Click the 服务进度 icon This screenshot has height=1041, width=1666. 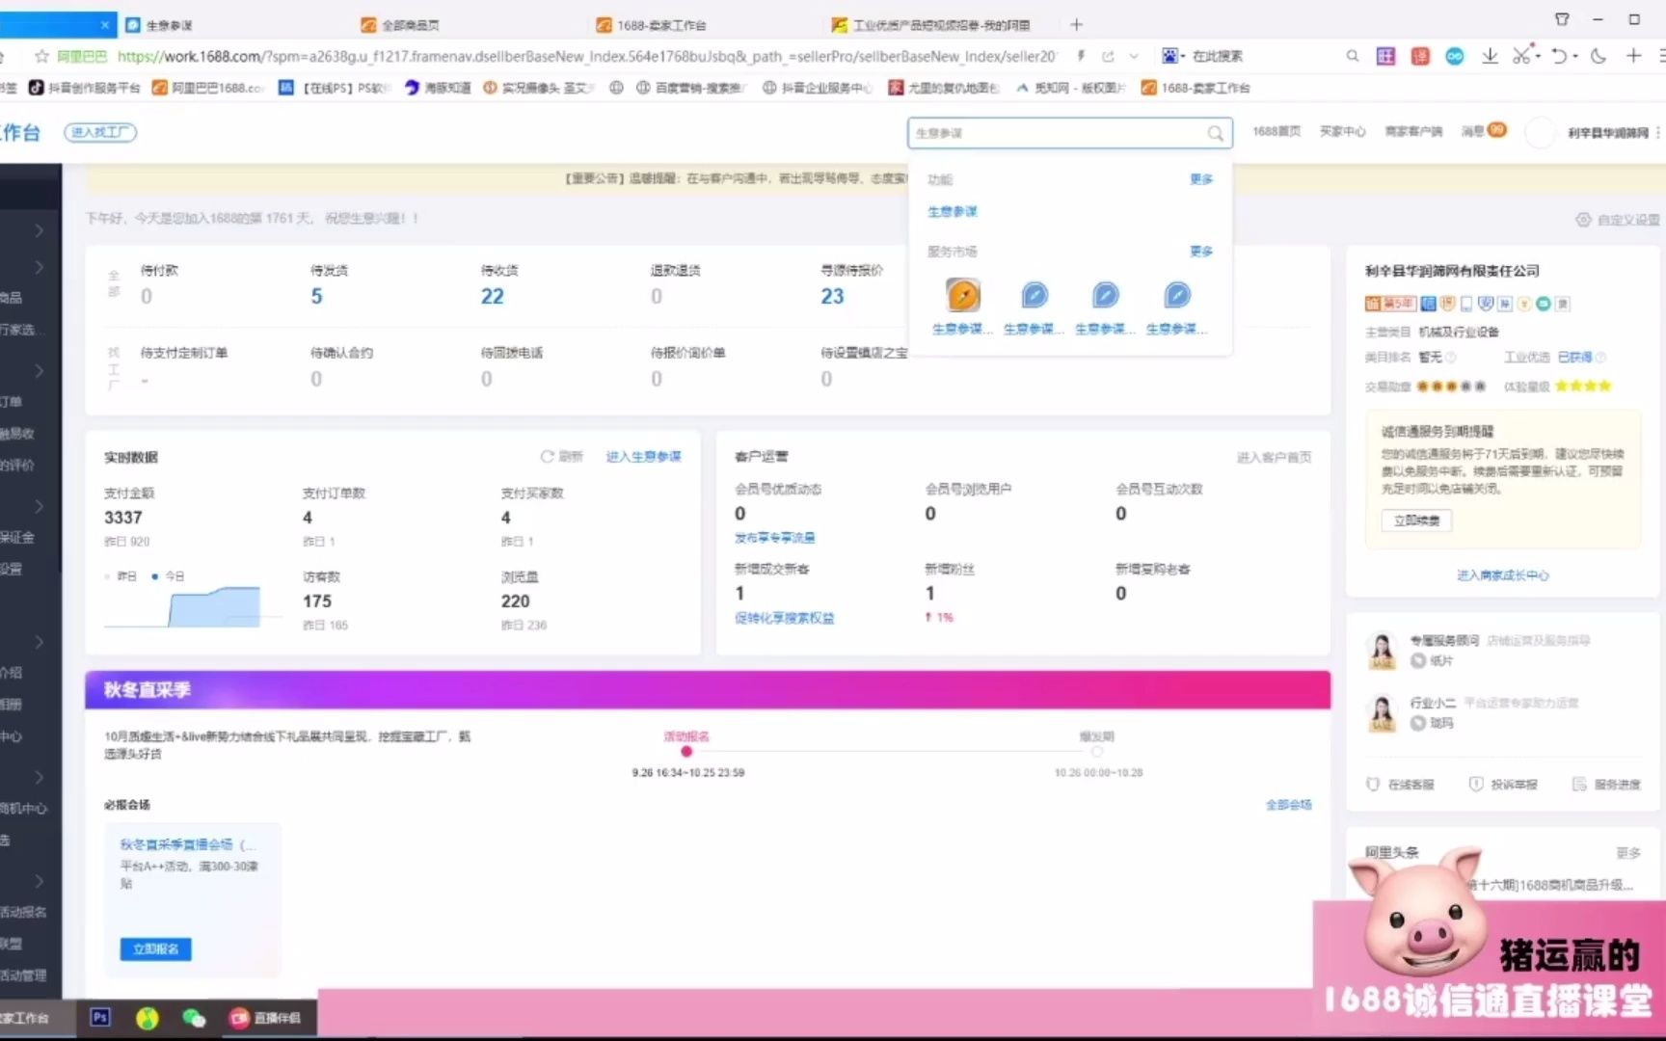click(x=1579, y=784)
